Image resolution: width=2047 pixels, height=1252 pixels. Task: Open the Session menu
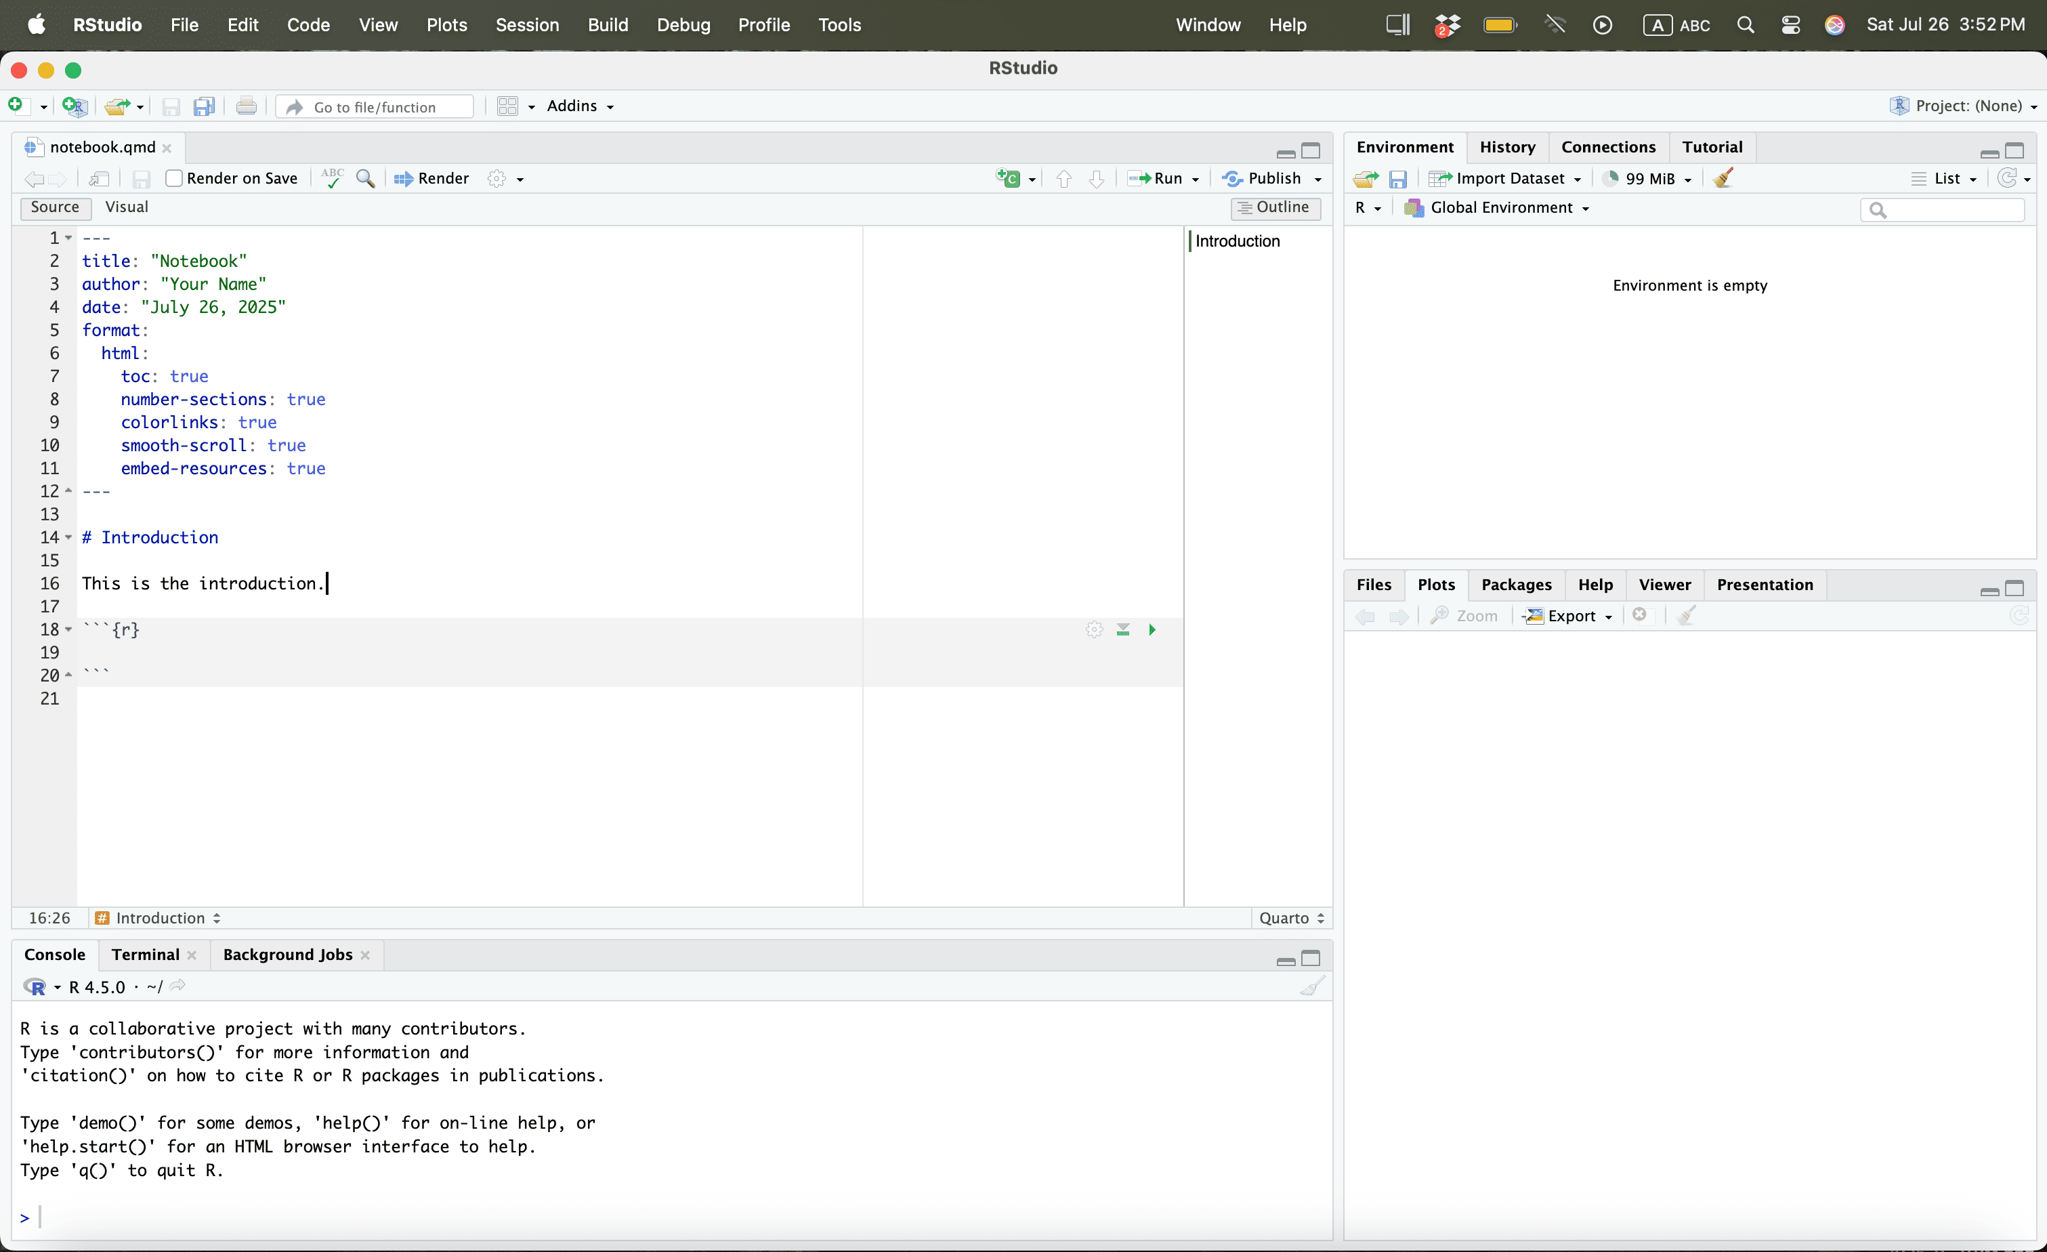click(x=527, y=25)
